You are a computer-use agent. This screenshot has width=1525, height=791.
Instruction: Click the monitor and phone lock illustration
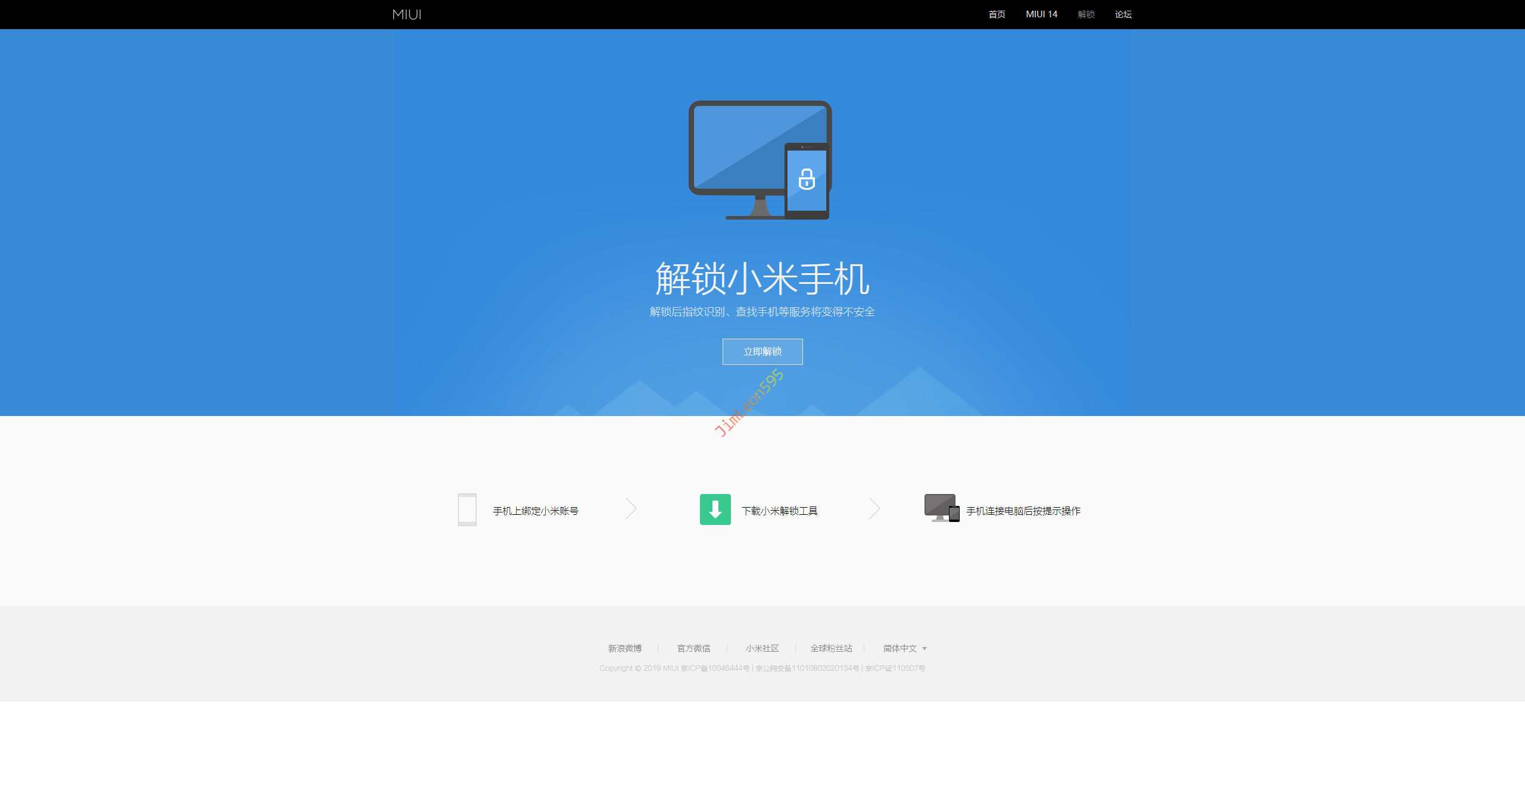(760, 160)
